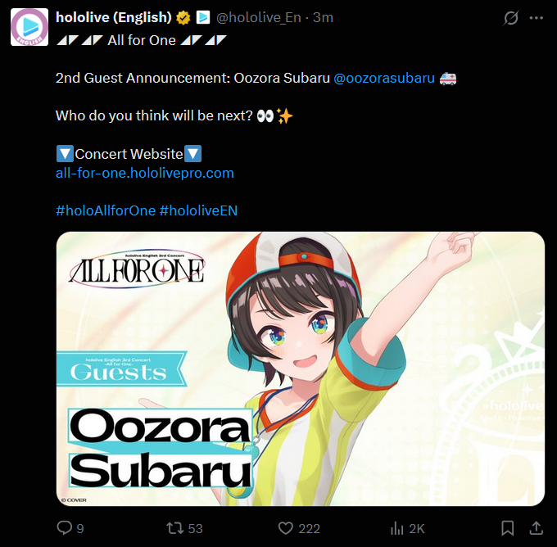Click the hololive (English) display name
The image size is (557, 547).
[114, 17]
